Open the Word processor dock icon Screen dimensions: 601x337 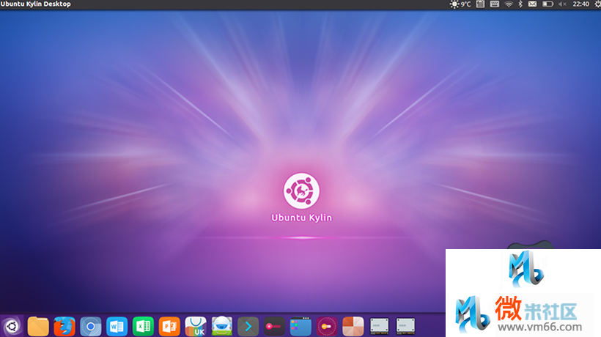pyautogui.click(x=117, y=327)
